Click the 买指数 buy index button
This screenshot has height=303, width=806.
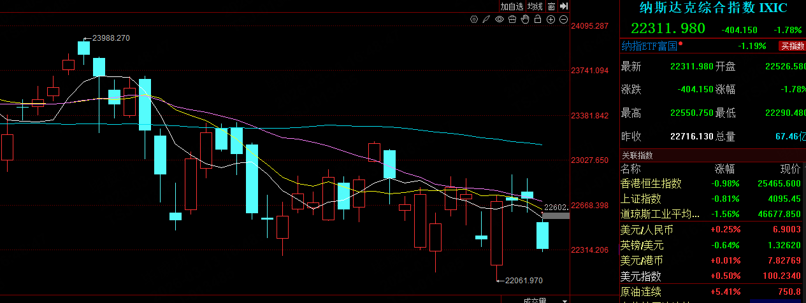pos(792,46)
